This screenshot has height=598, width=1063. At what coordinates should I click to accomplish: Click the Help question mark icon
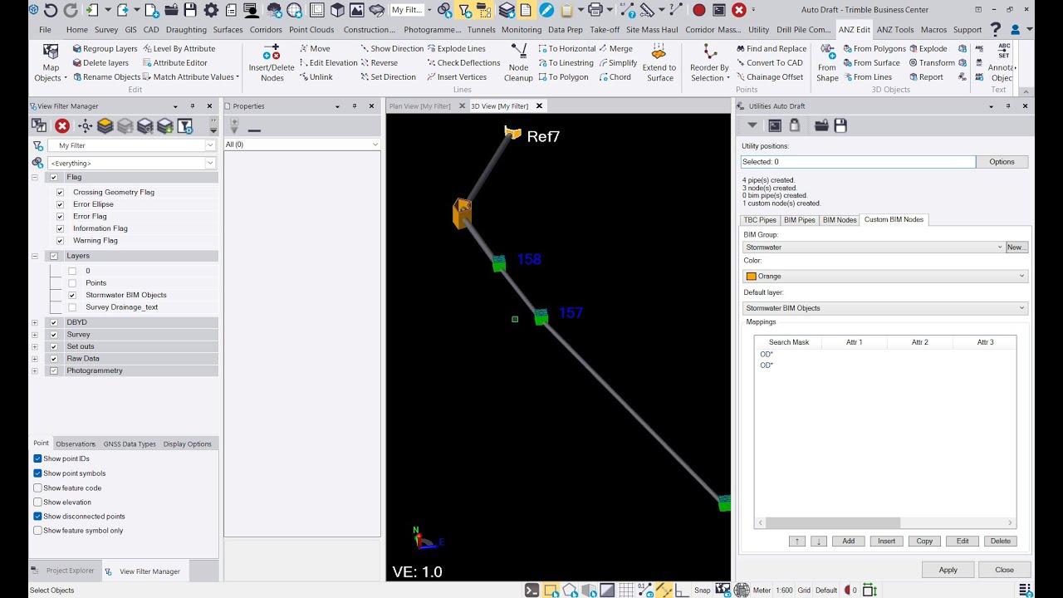pyautogui.click(x=996, y=29)
